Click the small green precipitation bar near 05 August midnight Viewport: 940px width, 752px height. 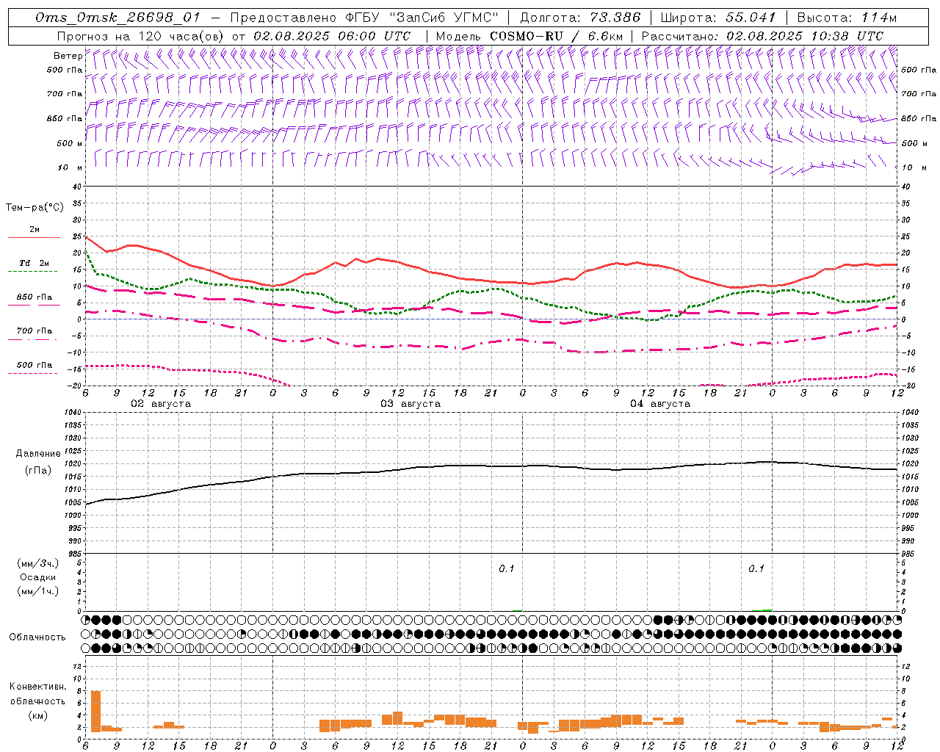click(767, 610)
